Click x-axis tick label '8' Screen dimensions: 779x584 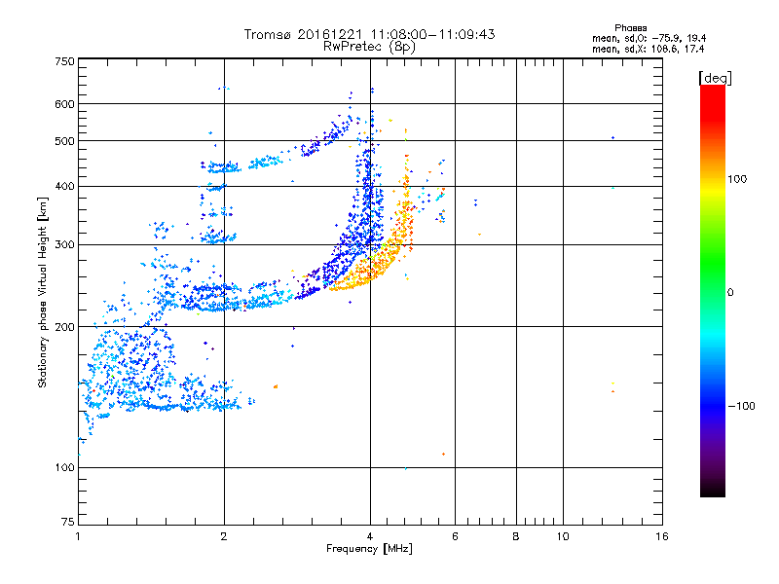(516, 536)
